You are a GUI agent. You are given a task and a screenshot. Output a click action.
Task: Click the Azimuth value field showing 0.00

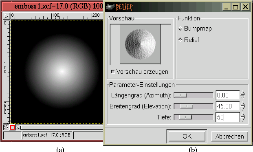point(228,95)
